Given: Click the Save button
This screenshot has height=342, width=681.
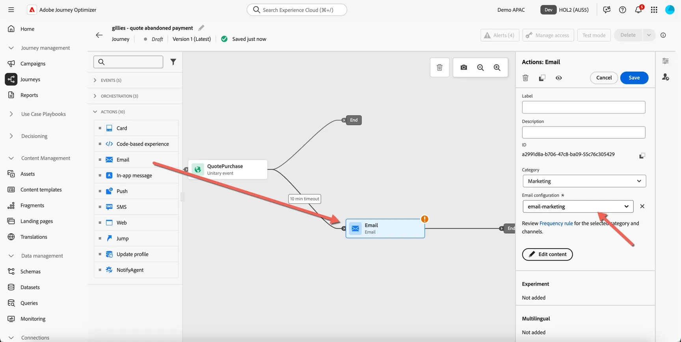Looking at the screenshot, I should (634, 78).
